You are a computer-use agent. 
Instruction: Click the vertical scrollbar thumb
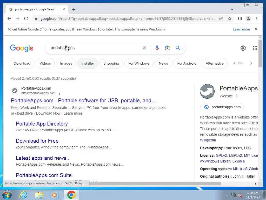(x=260, y=53)
